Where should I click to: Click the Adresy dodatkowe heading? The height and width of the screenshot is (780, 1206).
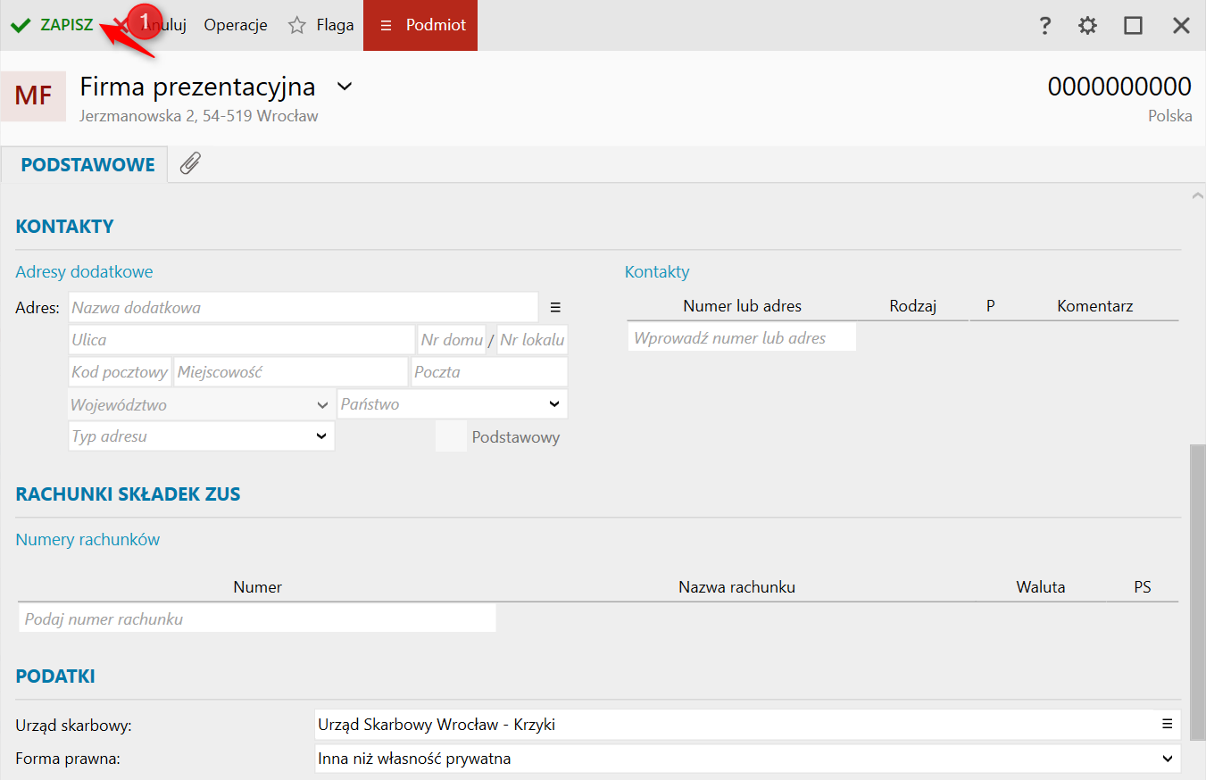[84, 272]
